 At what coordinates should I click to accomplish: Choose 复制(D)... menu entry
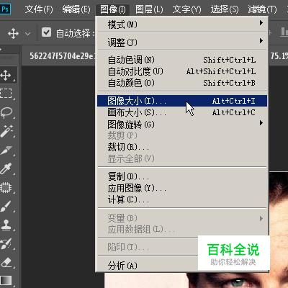coord(182,176)
